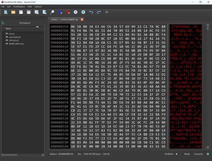
Task: Redo the last undone edit
Action: click(x=99, y=12)
